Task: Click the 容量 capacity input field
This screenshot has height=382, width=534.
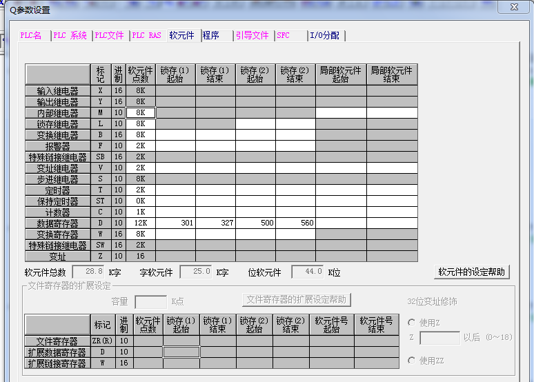Action: click(150, 301)
